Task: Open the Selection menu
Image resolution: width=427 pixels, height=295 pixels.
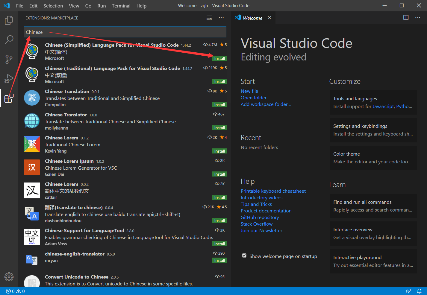Action: point(53,6)
